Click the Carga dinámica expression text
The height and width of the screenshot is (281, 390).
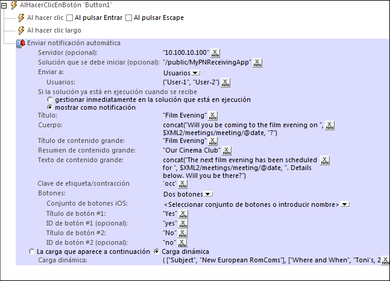pos(272,260)
